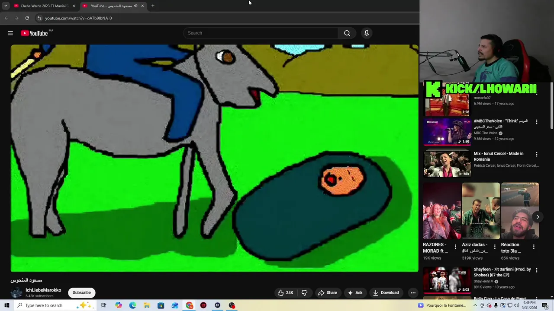Screen dimensions: 554x311
Task: Open more actions menu below video
Action: (x=413, y=292)
